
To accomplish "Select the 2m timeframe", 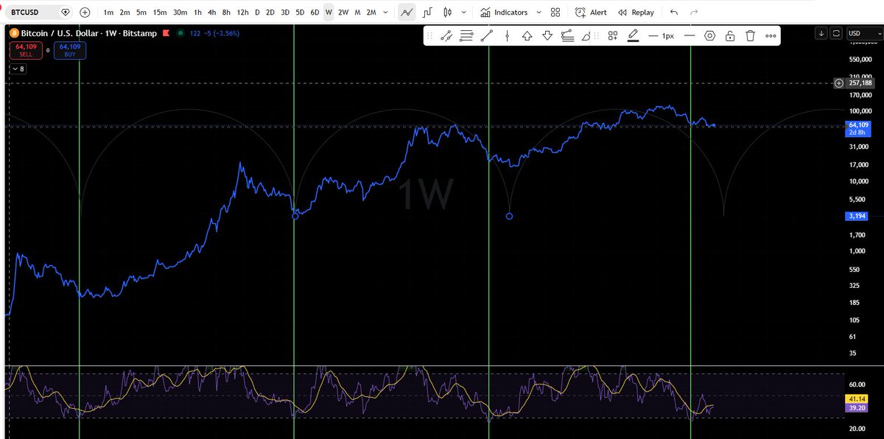I will (x=124, y=13).
